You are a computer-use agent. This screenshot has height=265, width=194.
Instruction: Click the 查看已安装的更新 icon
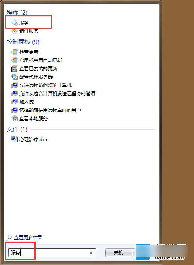coord(15,68)
